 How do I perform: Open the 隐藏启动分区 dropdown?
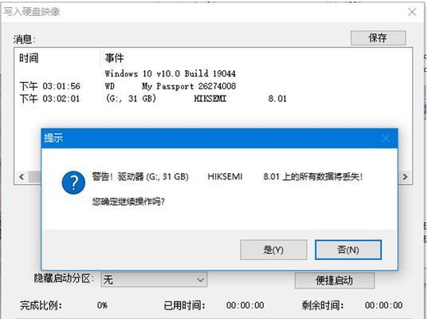(x=154, y=280)
